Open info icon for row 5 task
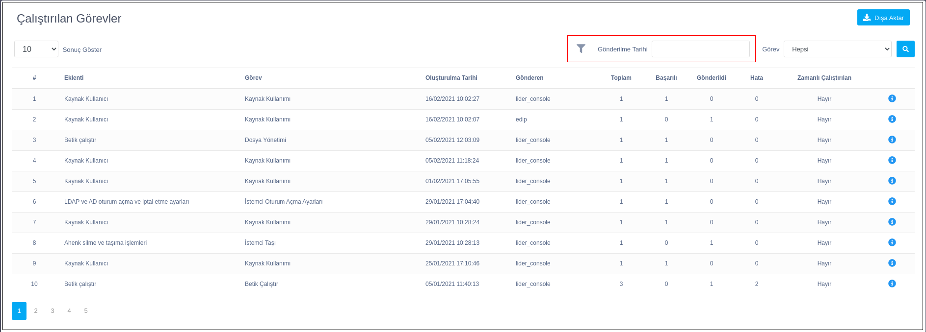926x332 pixels. (892, 181)
